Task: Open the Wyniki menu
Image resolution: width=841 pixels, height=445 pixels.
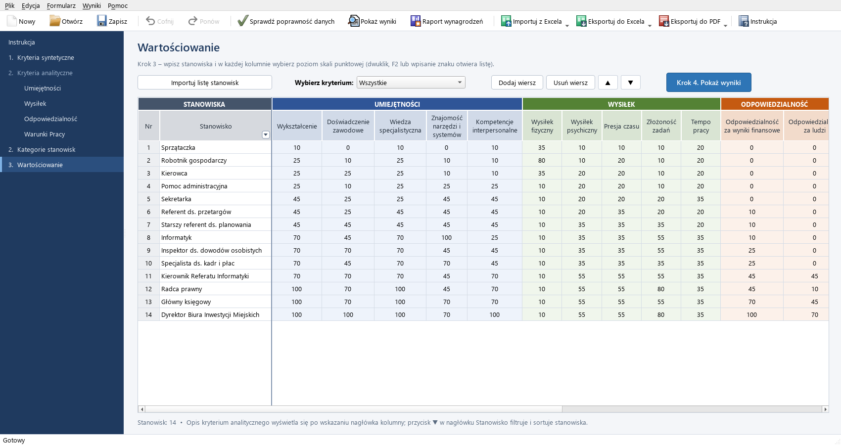Action: (92, 5)
